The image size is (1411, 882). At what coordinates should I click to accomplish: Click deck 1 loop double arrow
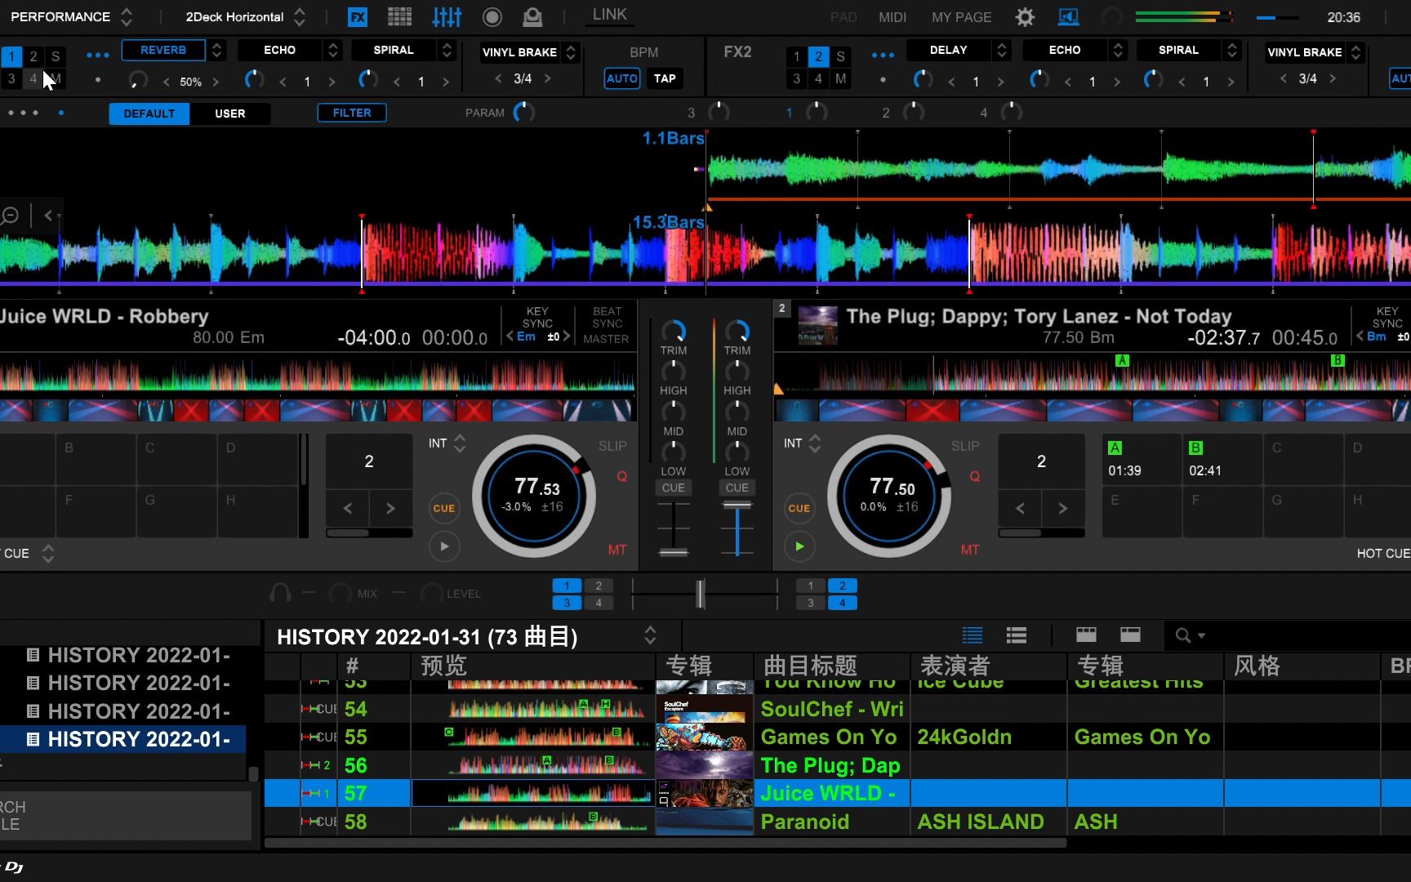390,508
